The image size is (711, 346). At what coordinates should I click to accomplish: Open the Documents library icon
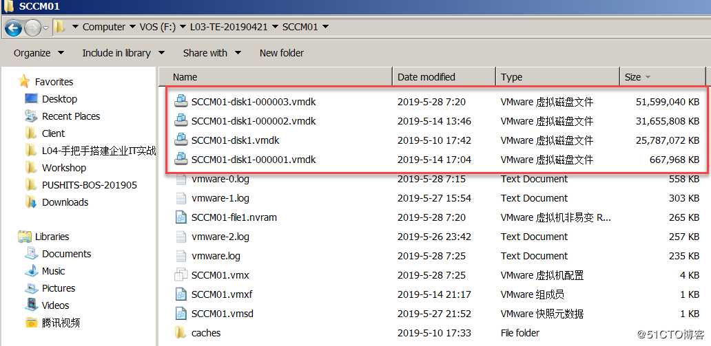click(x=31, y=254)
